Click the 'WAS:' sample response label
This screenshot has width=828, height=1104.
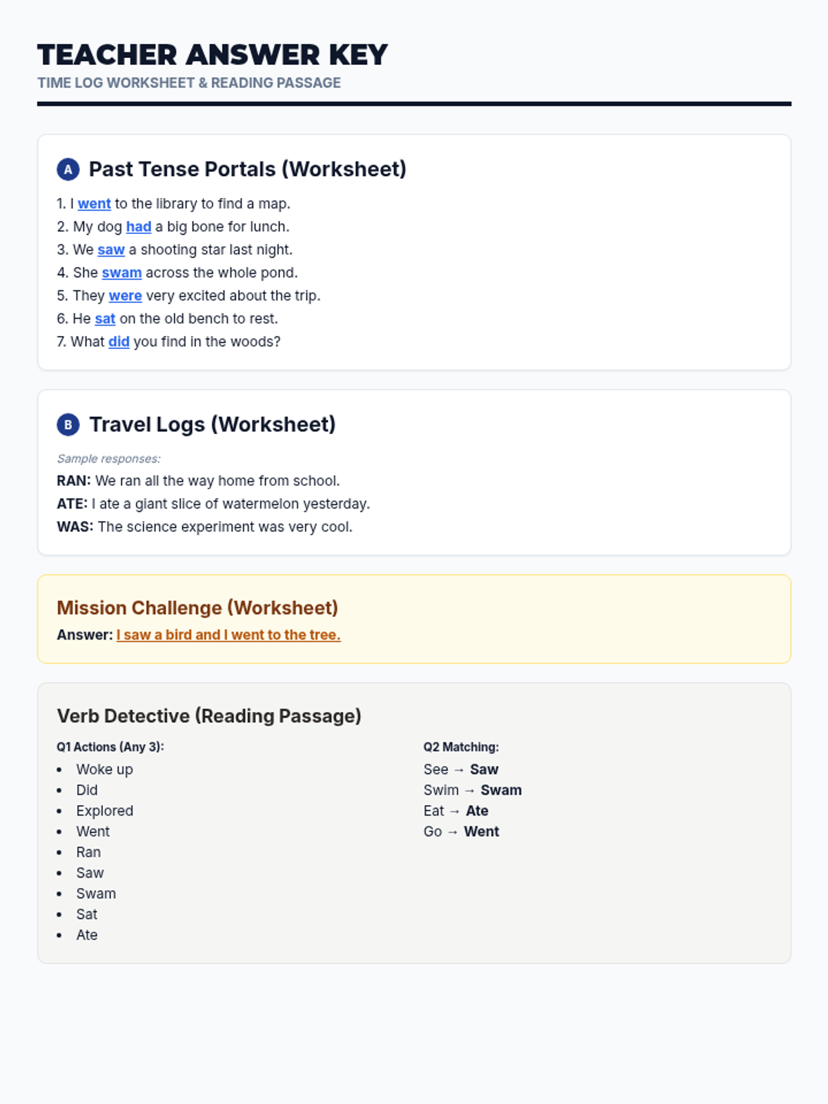tap(75, 526)
